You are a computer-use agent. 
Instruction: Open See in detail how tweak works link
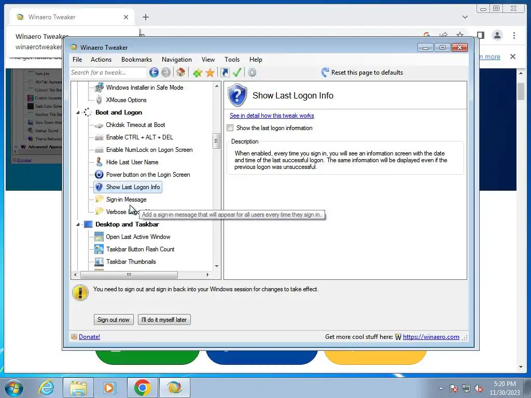click(272, 116)
